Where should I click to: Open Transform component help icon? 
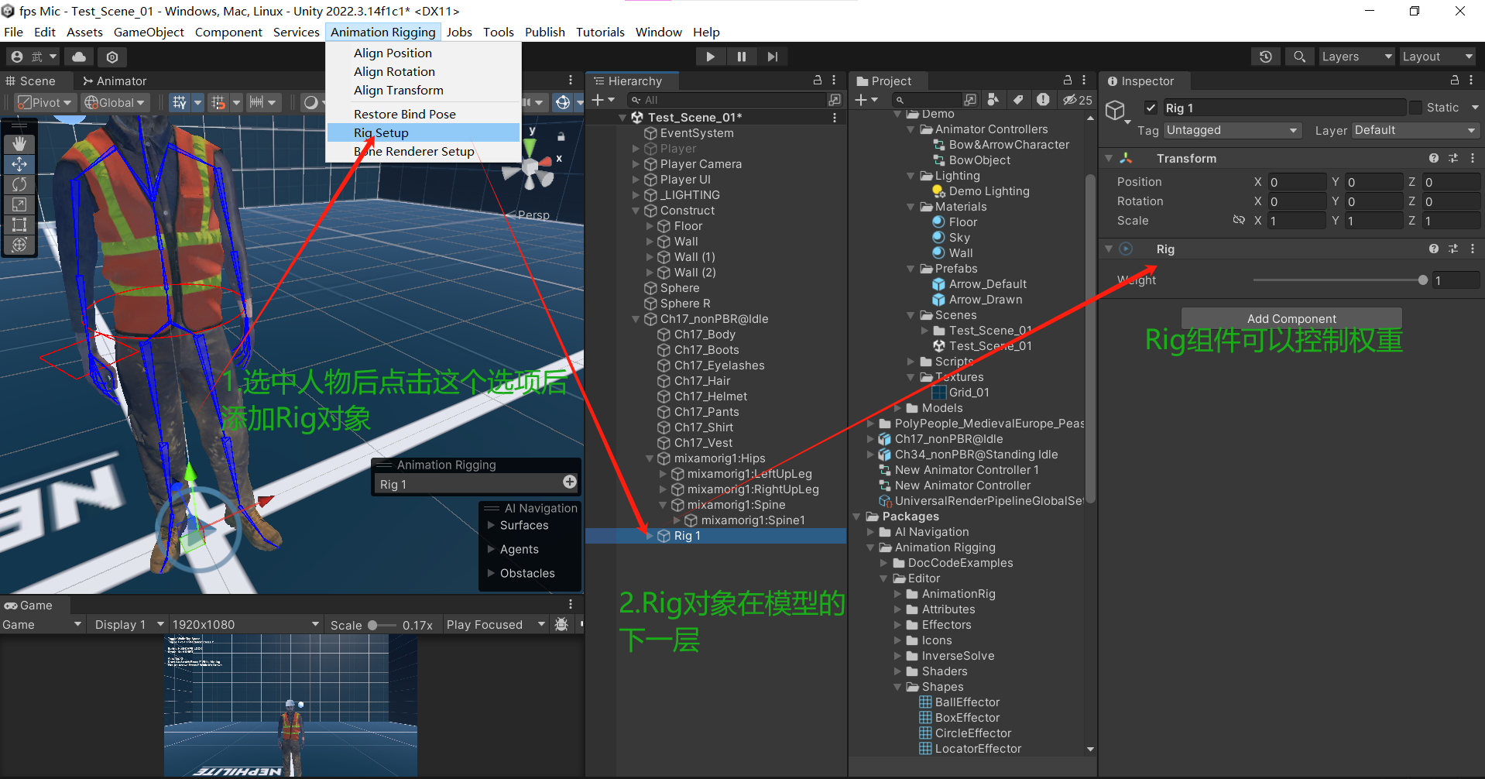(1434, 158)
